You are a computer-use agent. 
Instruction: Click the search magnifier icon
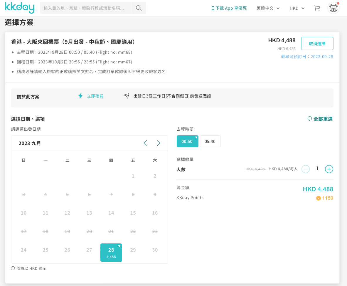(x=139, y=8)
